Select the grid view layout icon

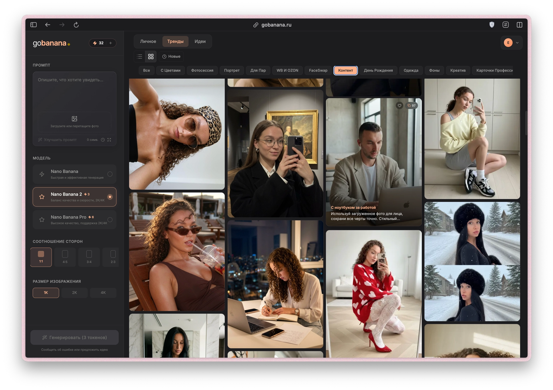(151, 57)
